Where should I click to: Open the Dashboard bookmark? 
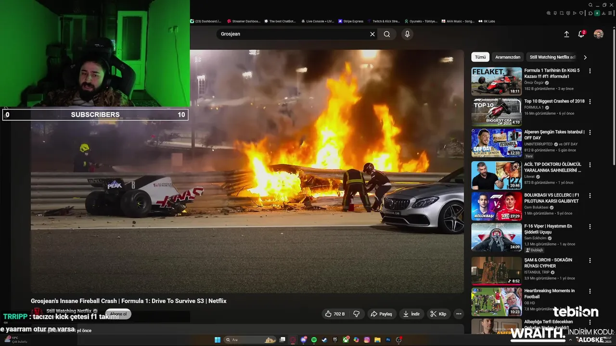click(x=205, y=21)
